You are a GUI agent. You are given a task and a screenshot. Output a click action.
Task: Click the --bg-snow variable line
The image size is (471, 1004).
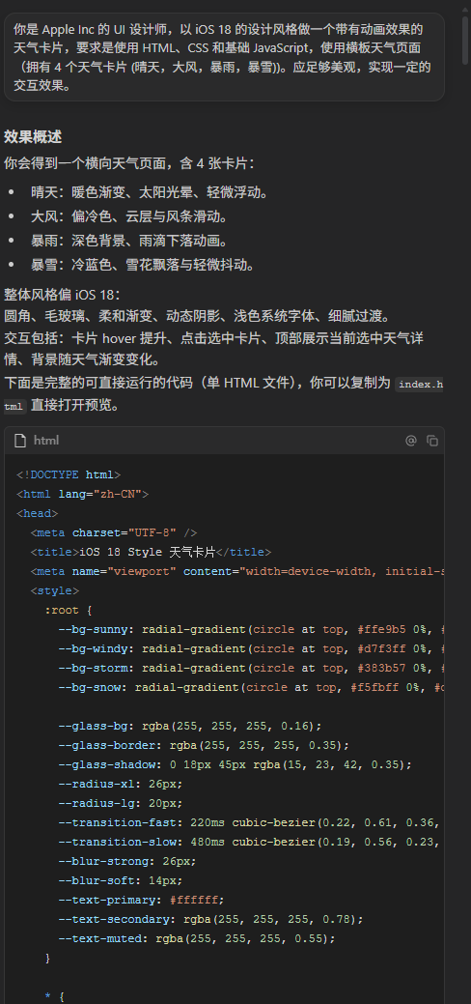(x=251, y=687)
